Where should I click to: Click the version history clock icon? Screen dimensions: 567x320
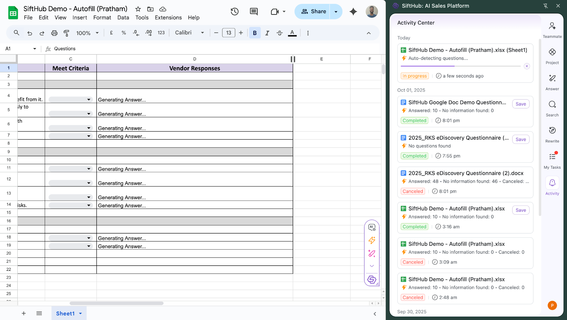pos(235,12)
